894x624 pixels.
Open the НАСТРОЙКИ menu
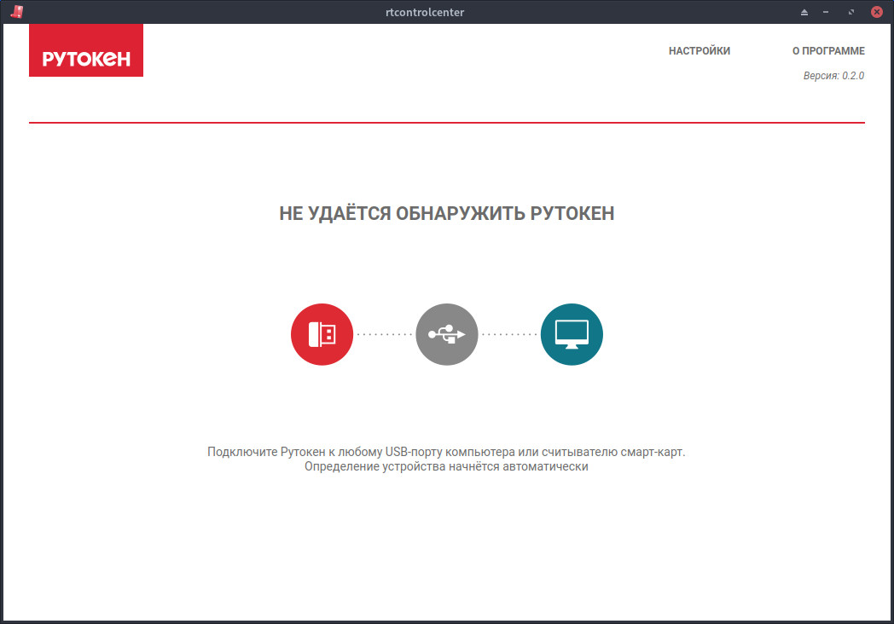pos(699,50)
